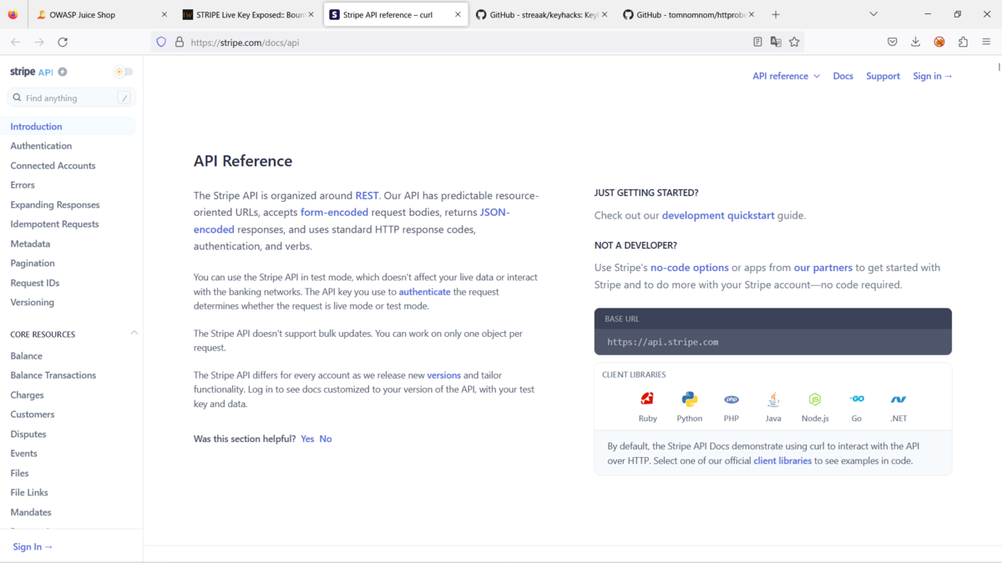Open the Firefox downloads panel
The image size is (1002, 563).
coord(916,42)
